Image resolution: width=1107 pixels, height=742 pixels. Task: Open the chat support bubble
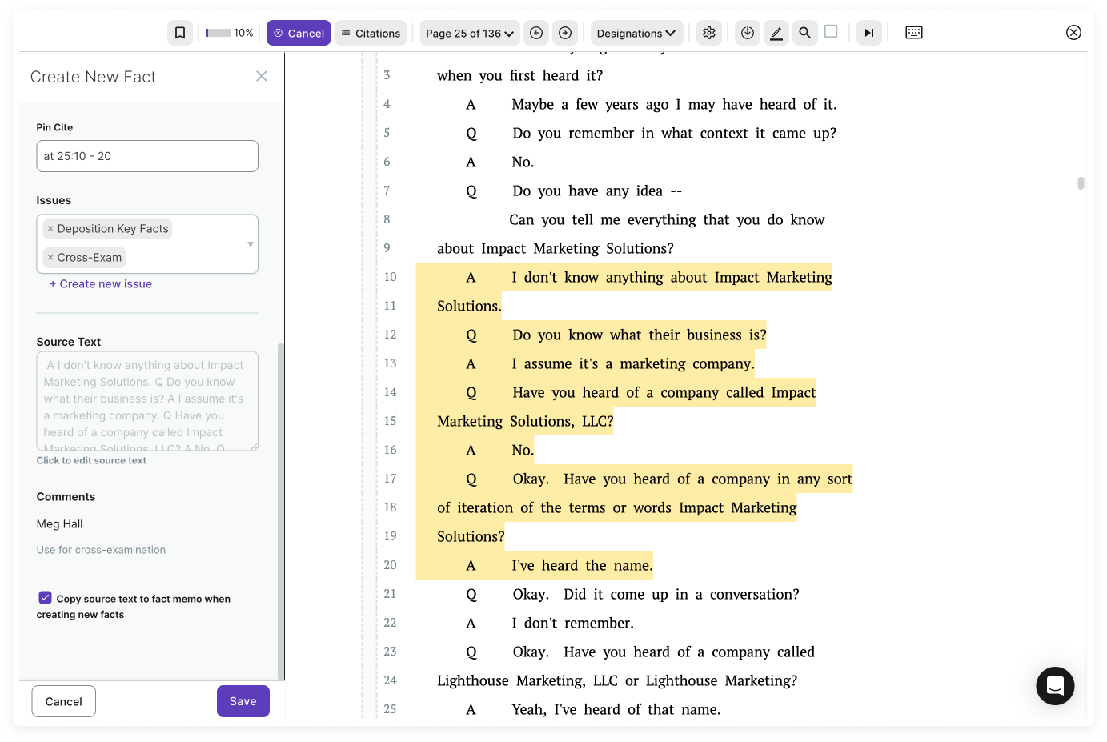pyautogui.click(x=1054, y=686)
